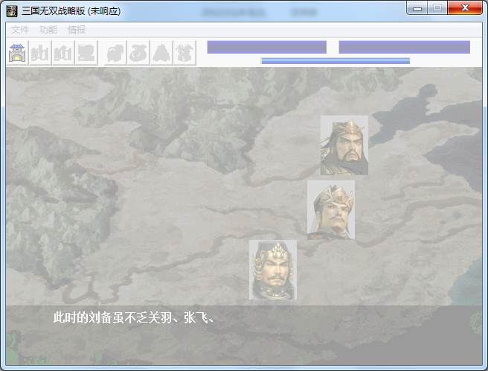Image resolution: width=488 pixels, height=371 pixels.
Task: Open the 情报 menu
Action: point(77,30)
